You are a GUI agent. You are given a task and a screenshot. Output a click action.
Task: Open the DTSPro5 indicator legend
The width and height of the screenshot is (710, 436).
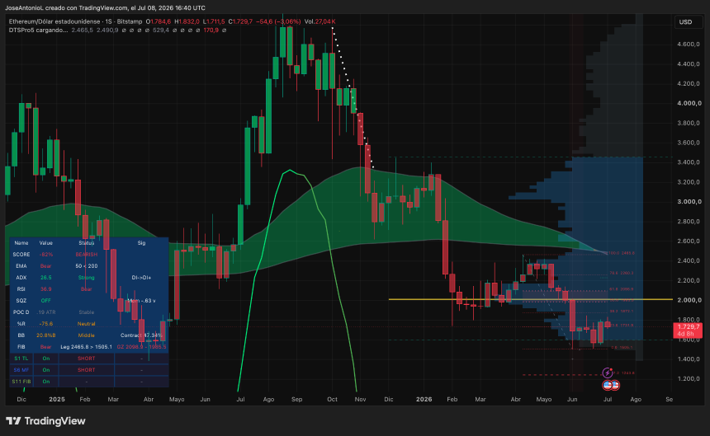pos(38,30)
